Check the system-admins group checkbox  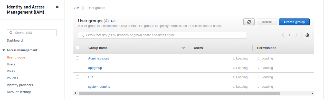tap(78, 86)
